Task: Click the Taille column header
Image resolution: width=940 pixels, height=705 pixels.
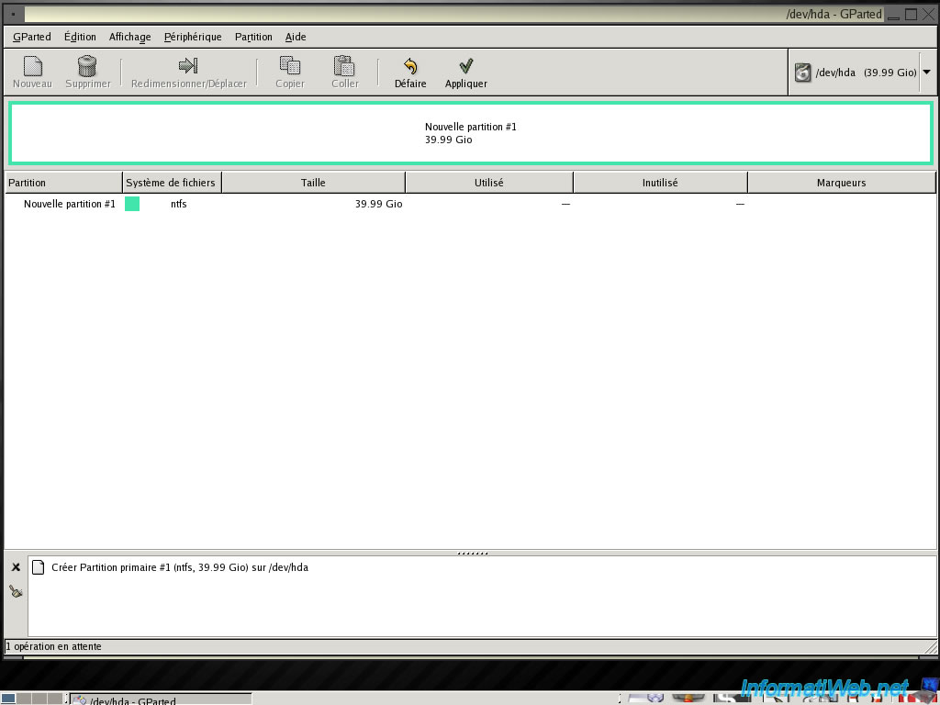Action: click(314, 183)
